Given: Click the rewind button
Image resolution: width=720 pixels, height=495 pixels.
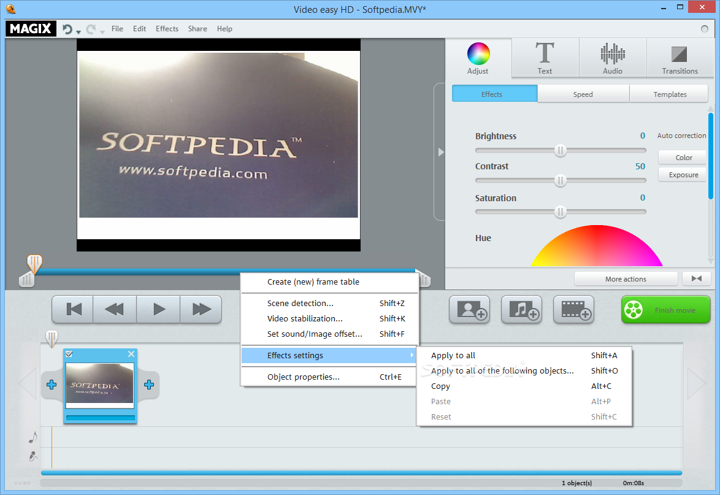Looking at the screenshot, I should [x=114, y=309].
